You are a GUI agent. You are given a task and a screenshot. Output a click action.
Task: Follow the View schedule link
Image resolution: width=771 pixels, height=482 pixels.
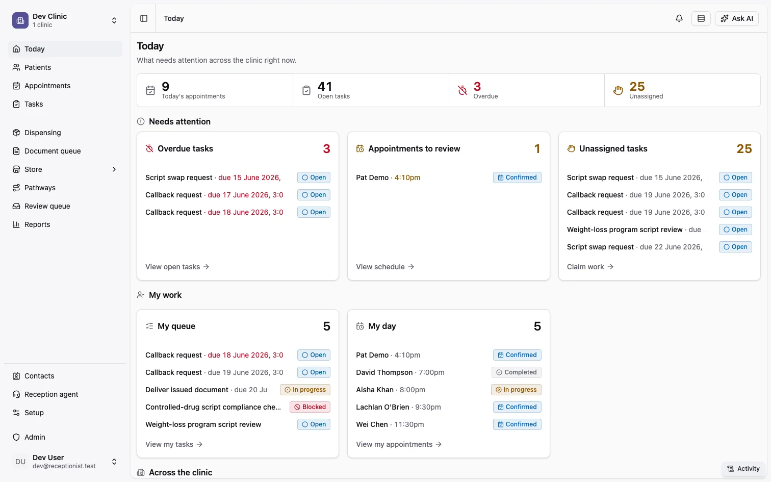(385, 267)
